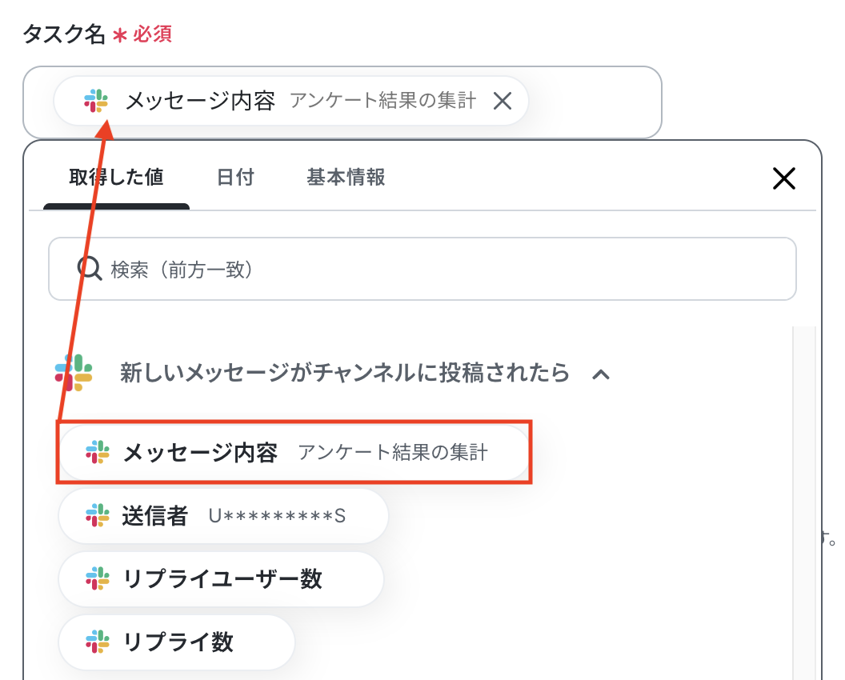Image resolution: width=845 pixels, height=680 pixels.
Task: Click the vertical scrollbar in the values list
Action: click(x=804, y=502)
